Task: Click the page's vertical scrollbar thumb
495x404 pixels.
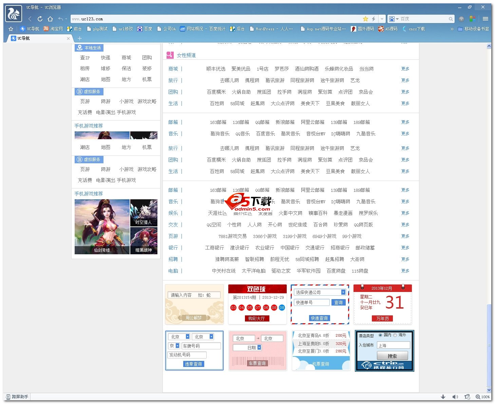Action: [x=489, y=345]
